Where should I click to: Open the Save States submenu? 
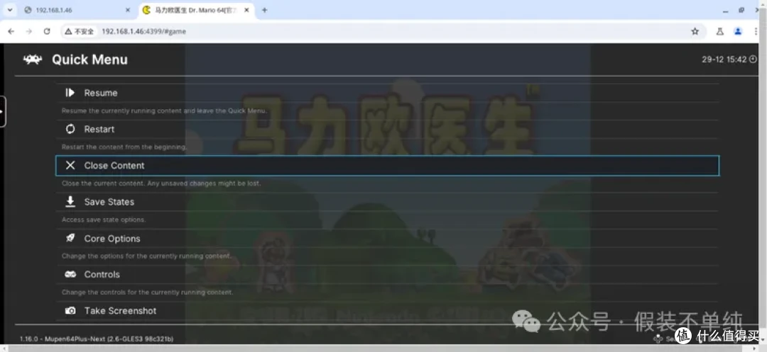(388, 202)
